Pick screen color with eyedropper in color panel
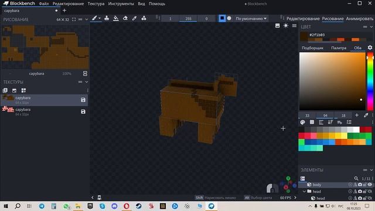The width and height of the screenshot is (375, 211). pos(366,115)
